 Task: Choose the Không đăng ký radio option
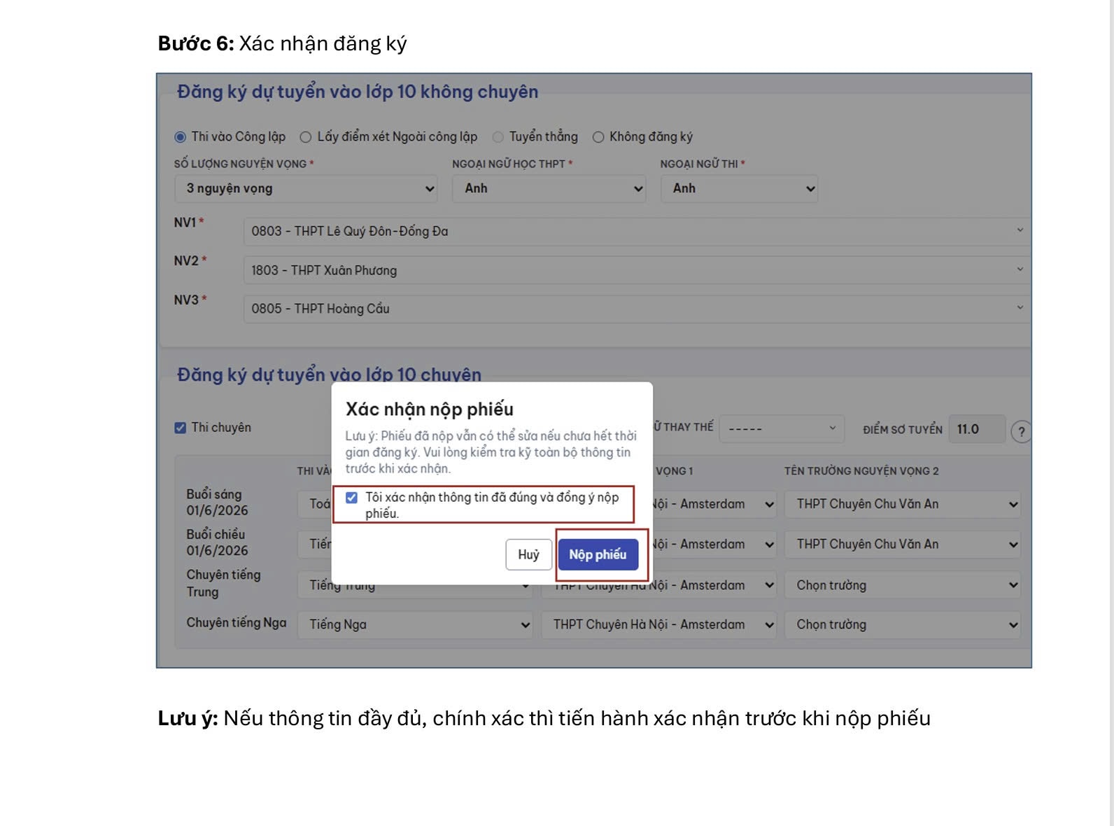(x=598, y=137)
